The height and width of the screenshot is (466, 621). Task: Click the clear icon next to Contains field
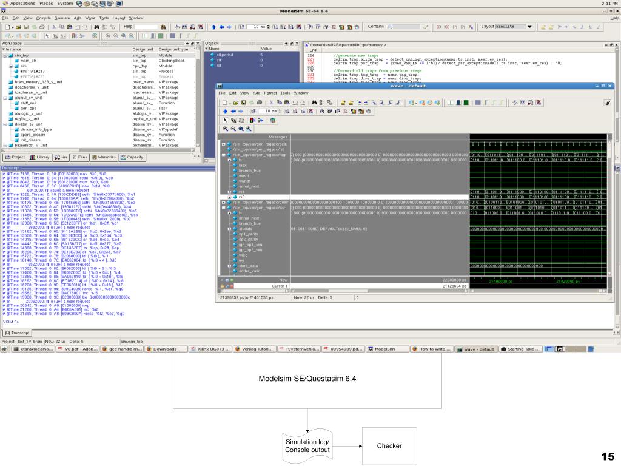(426, 27)
